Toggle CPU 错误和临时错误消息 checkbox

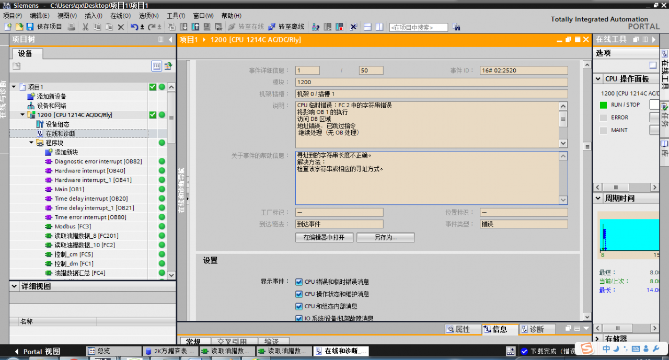click(x=299, y=282)
